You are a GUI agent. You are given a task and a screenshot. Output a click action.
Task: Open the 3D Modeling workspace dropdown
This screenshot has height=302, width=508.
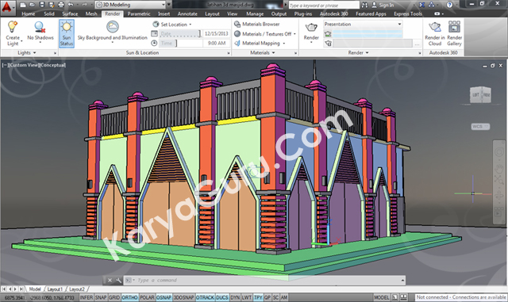coord(164,5)
